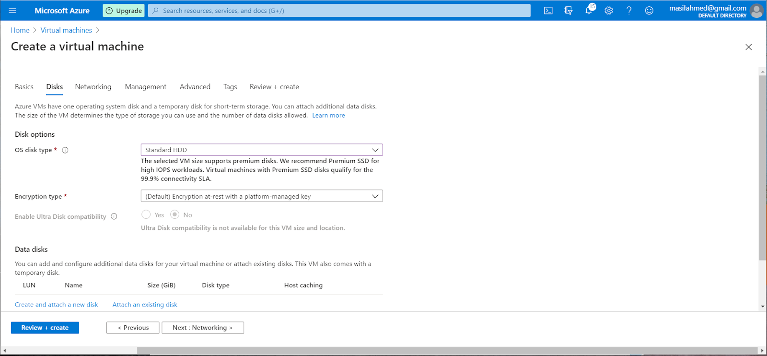This screenshot has width=767, height=356.
Task: Click the Data disks heading
Action: point(31,249)
